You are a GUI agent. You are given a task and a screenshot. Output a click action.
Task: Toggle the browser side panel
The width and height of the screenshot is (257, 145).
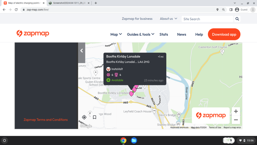231,10
